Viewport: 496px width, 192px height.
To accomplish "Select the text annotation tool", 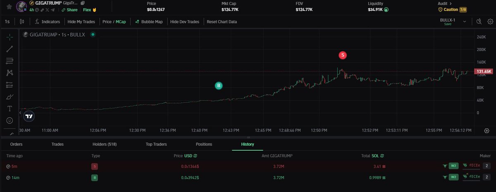I will (x=10, y=109).
